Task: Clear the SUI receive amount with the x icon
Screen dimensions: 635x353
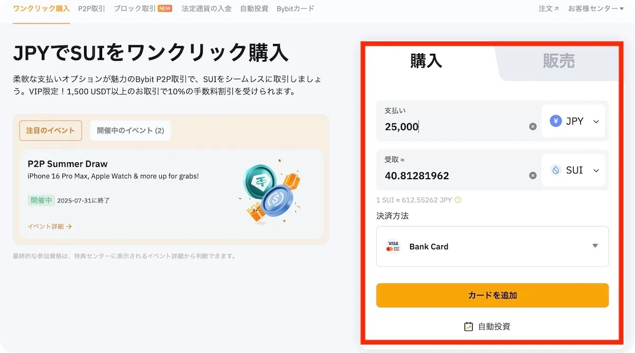Action: (532, 175)
